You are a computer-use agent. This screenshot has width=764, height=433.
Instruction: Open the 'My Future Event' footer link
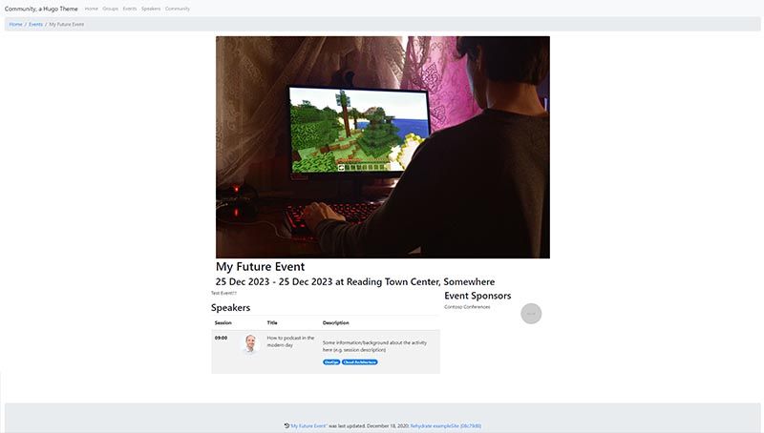[x=308, y=426]
